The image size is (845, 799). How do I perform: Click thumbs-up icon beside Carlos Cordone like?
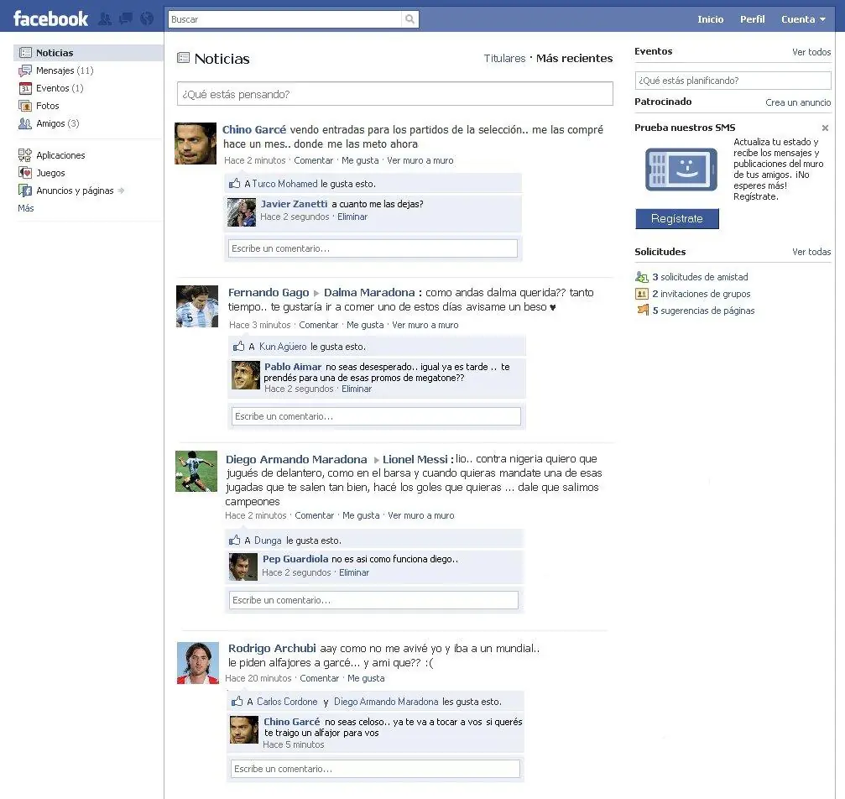pyautogui.click(x=237, y=702)
